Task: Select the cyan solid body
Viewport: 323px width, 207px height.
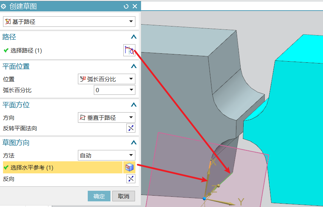Action: pos(297,124)
